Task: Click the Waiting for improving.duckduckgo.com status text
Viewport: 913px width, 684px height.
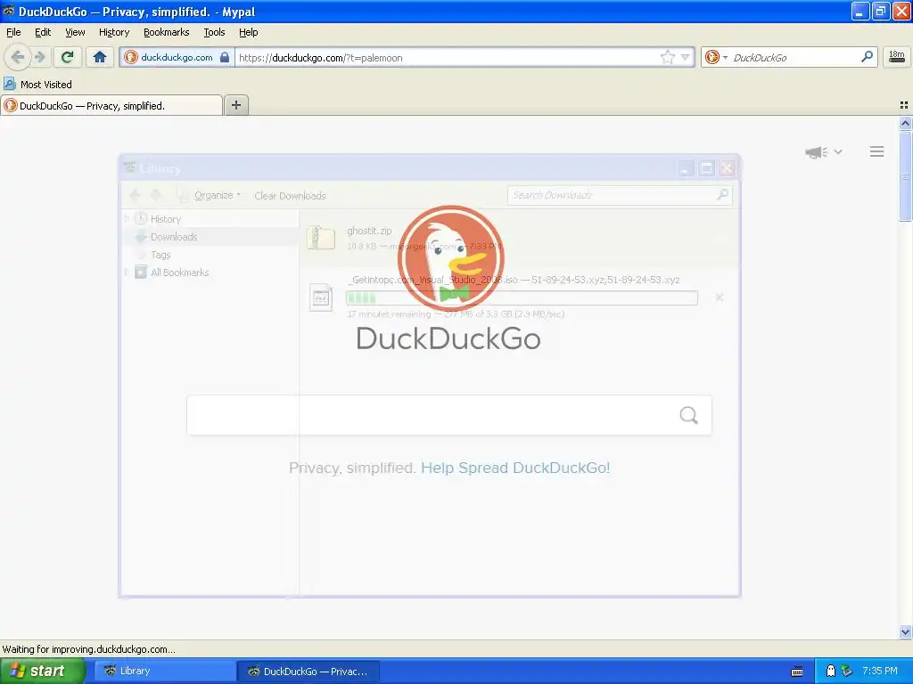Action: [x=88, y=649]
